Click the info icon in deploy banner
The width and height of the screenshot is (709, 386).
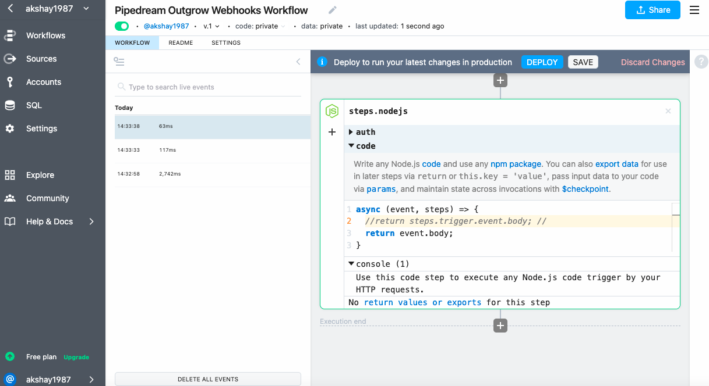point(321,62)
